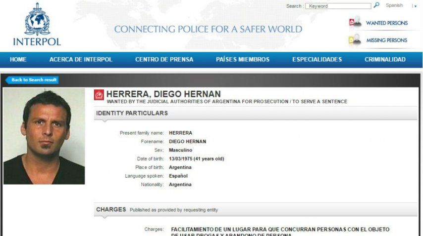Click the red notice icon beside HERRERA
The image size is (423, 236).
(99, 95)
